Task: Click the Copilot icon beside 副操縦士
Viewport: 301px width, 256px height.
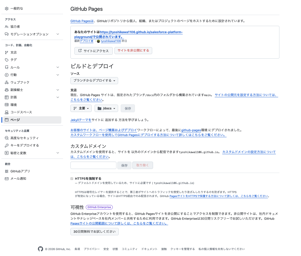Action: click(7, 90)
